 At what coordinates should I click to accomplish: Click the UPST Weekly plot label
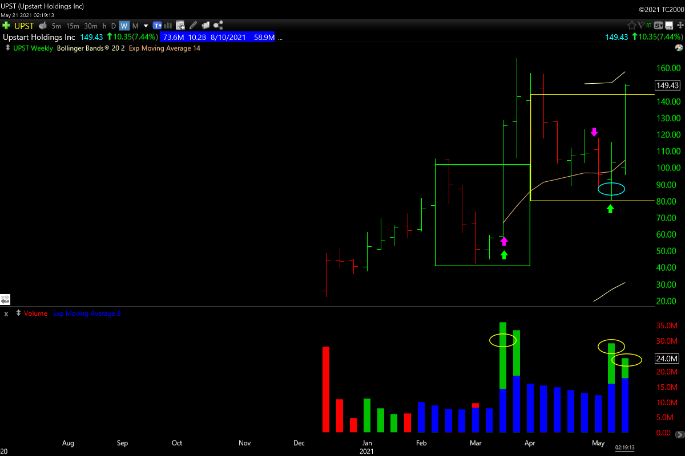click(33, 48)
